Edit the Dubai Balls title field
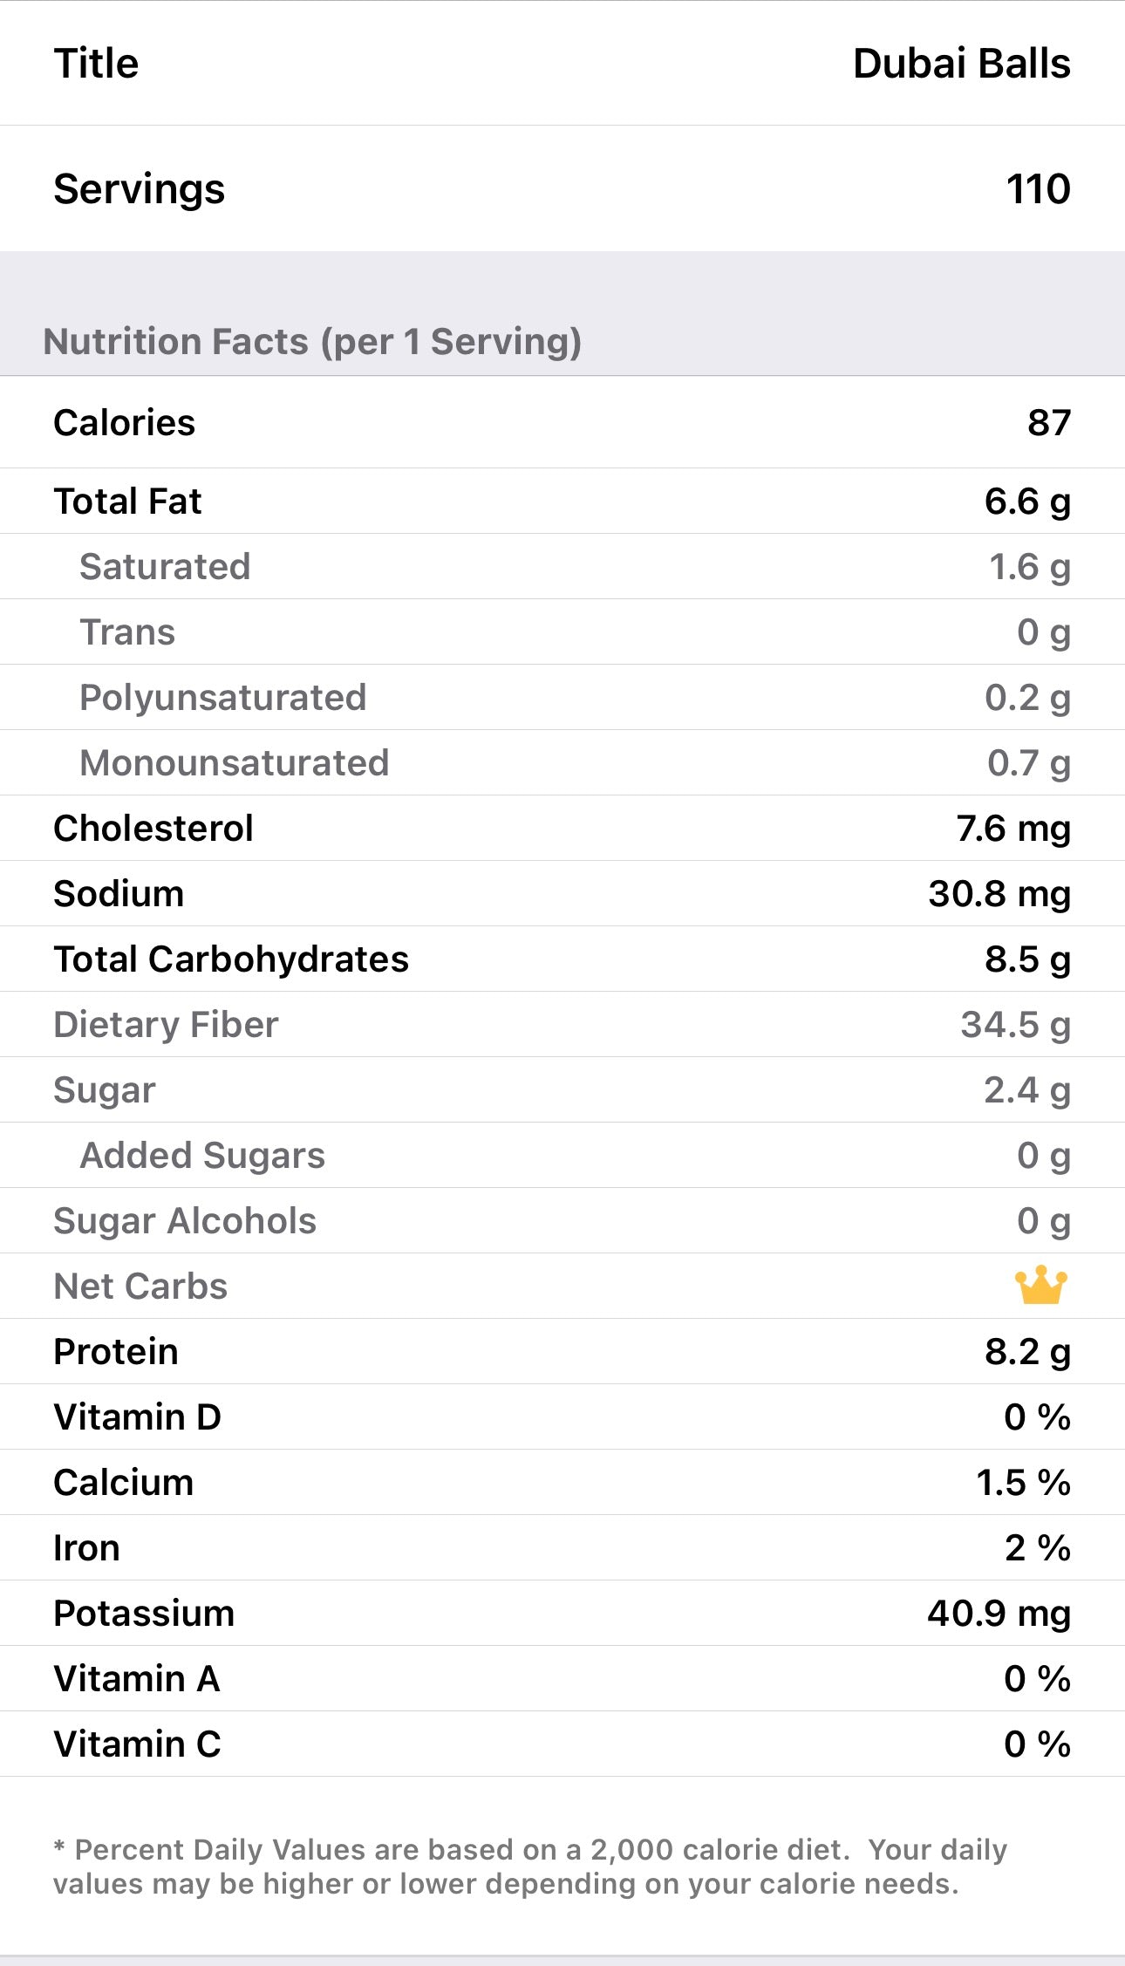1125x1966 pixels. click(960, 64)
